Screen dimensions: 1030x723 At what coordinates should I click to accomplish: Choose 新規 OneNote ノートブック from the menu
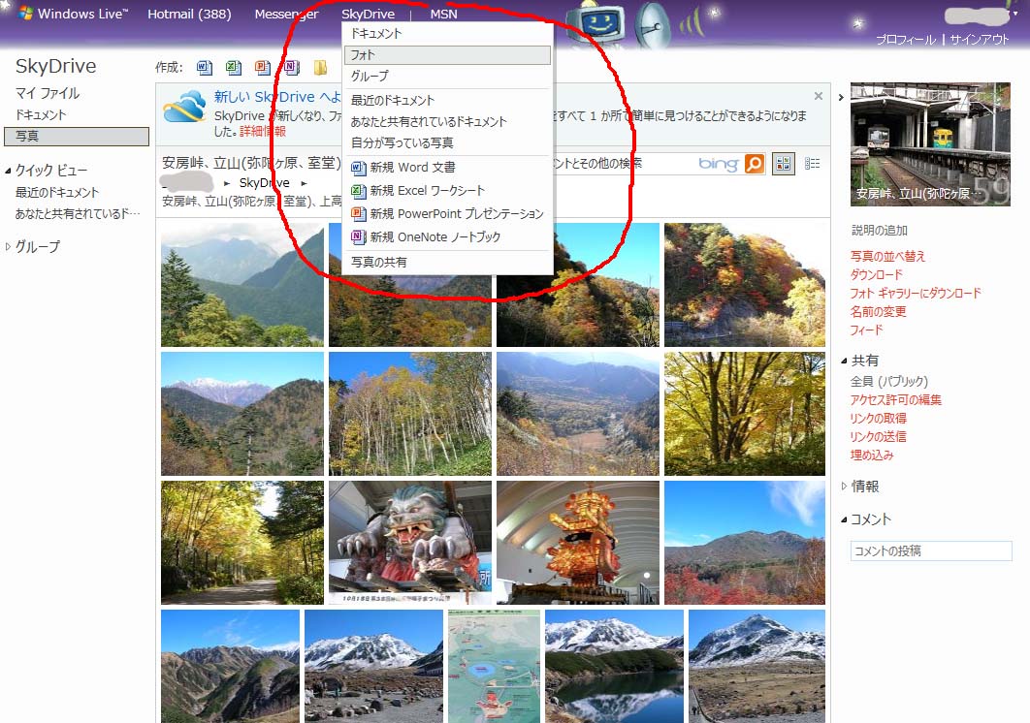click(435, 237)
